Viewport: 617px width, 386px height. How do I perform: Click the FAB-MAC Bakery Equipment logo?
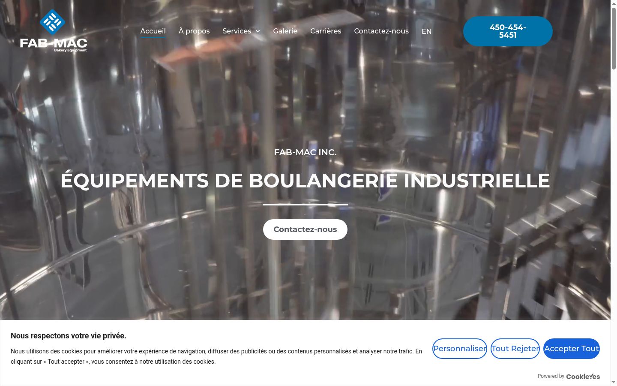pyautogui.click(x=53, y=31)
